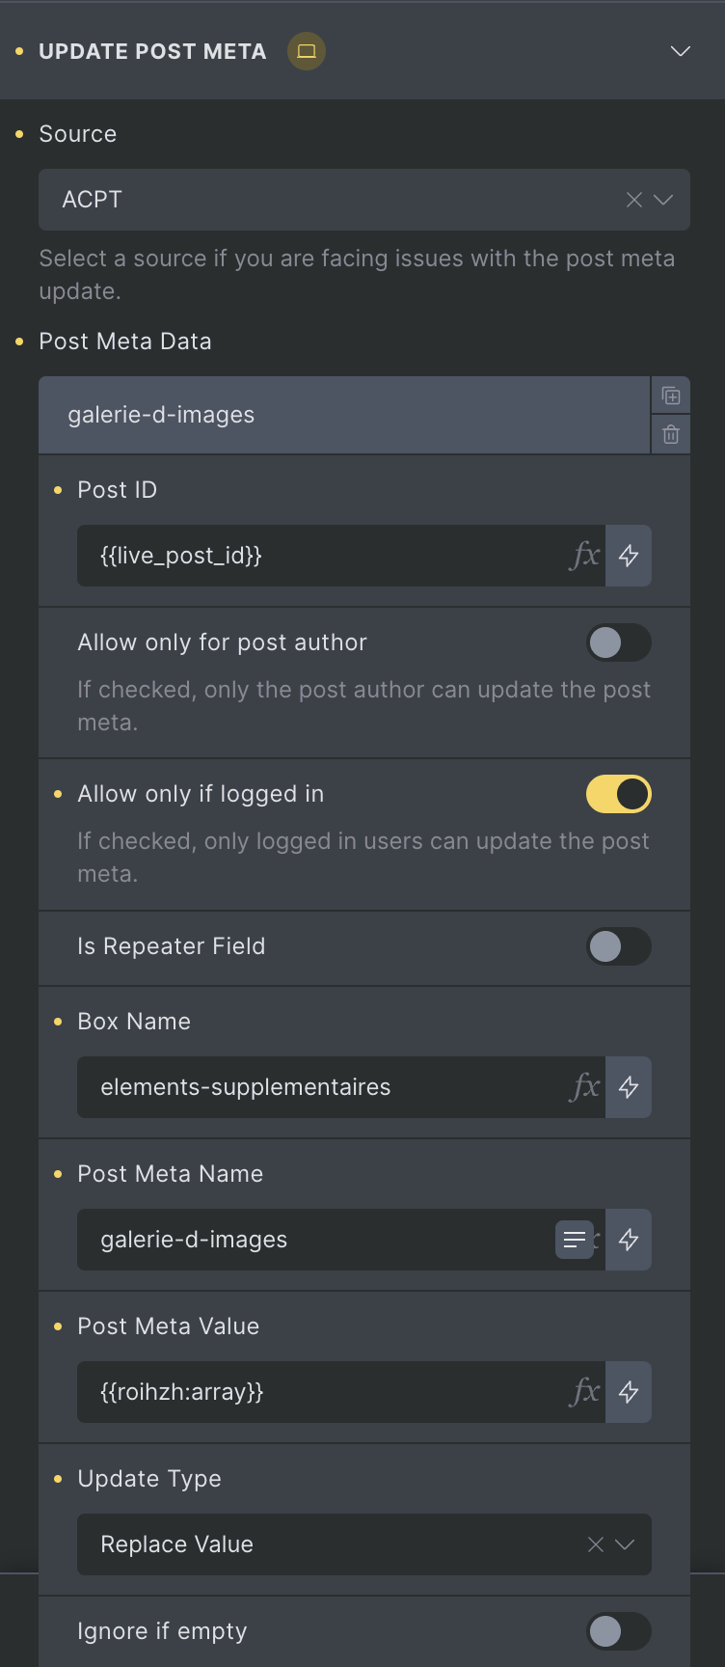Click the galerie-d-images item header
The height and width of the screenshot is (1667, 725).
344,415
